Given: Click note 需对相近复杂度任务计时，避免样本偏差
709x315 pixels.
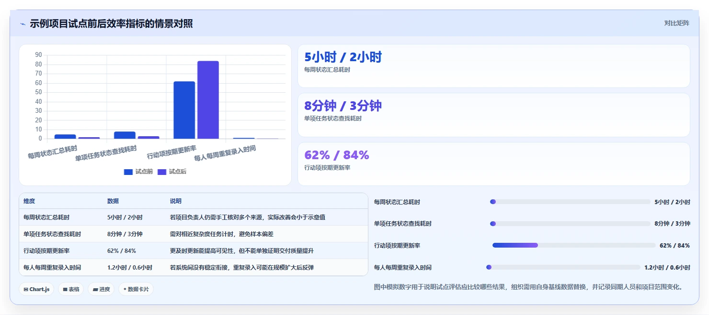Looking at the screenshot, I should coord(222,234).
